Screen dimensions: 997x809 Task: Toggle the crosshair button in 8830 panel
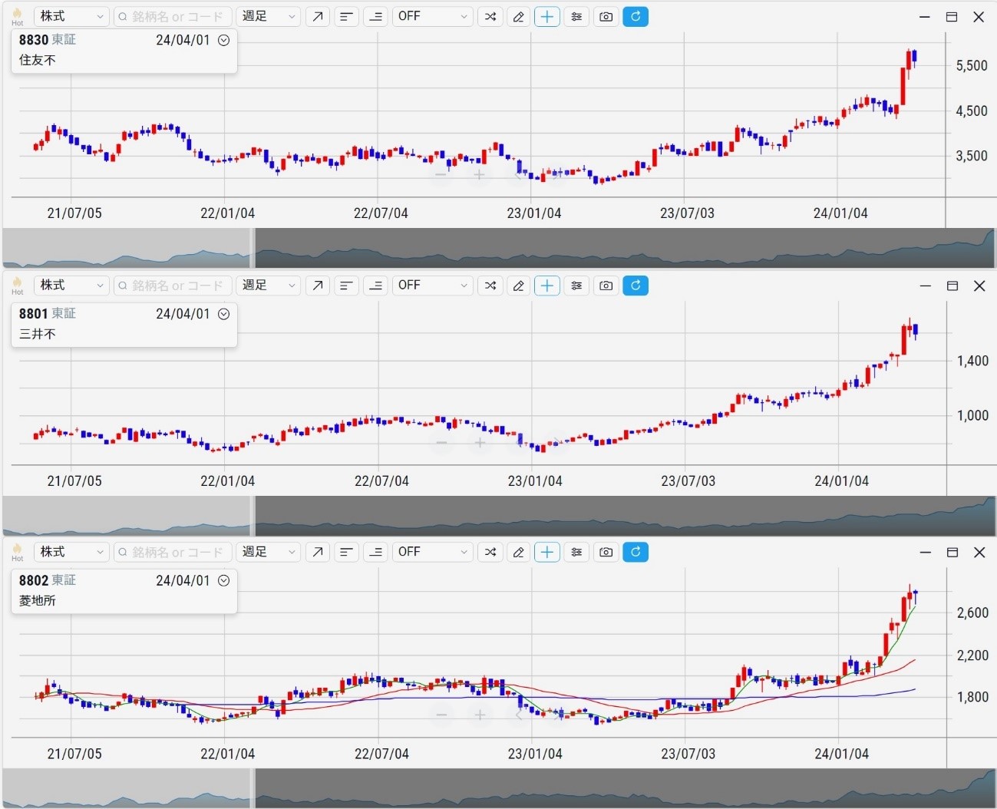pyautogui.click(x=546, y=17)
